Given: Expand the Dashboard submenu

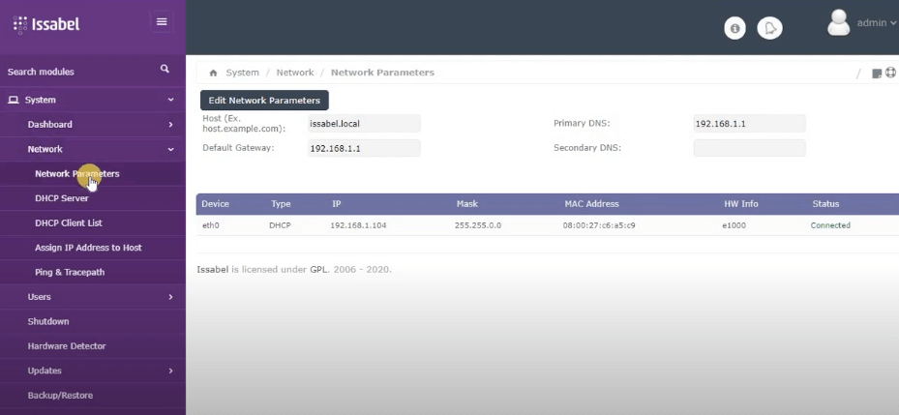Looking at the screenshot, I should point(170,125).
